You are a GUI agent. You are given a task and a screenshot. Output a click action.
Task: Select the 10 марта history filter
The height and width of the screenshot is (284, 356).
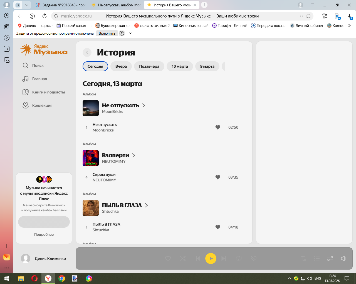(x=180, y=66)
